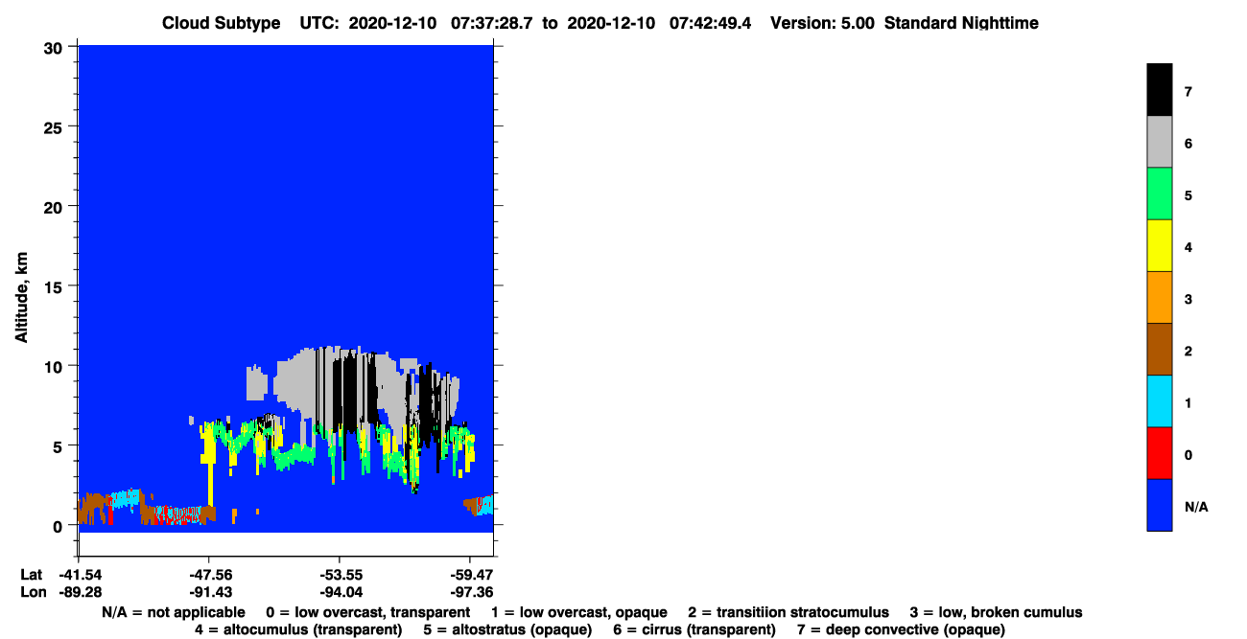The image size is (1247, 639).
Task: Click the cyan colorbar swatch for type 1
Action: [1160, 401]
